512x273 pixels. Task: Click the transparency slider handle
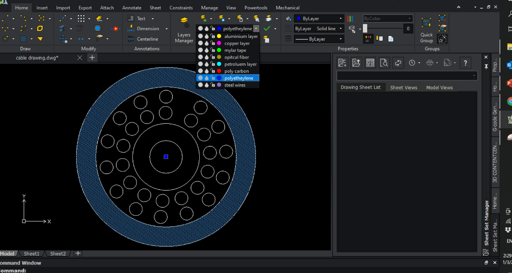(x=365, y=29)
